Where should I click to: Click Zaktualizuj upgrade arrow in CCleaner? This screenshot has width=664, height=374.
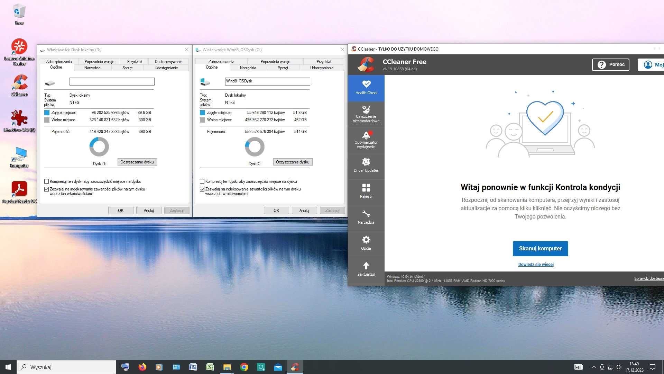pos(366,270)
